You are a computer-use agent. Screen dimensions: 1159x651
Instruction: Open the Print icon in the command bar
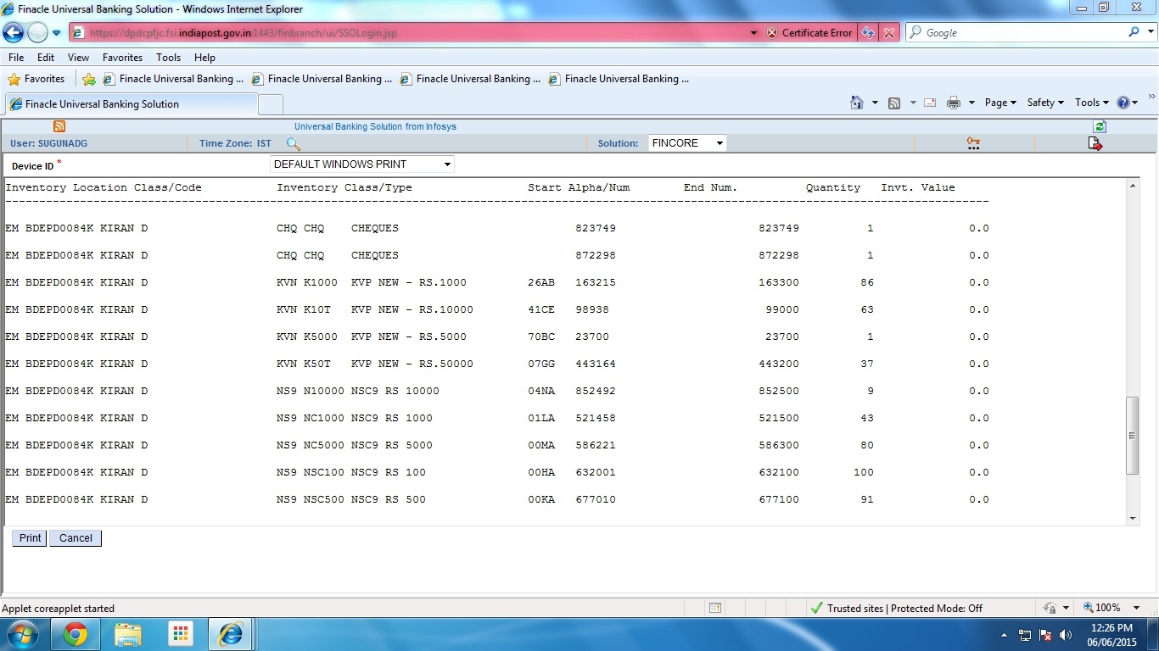955,102
